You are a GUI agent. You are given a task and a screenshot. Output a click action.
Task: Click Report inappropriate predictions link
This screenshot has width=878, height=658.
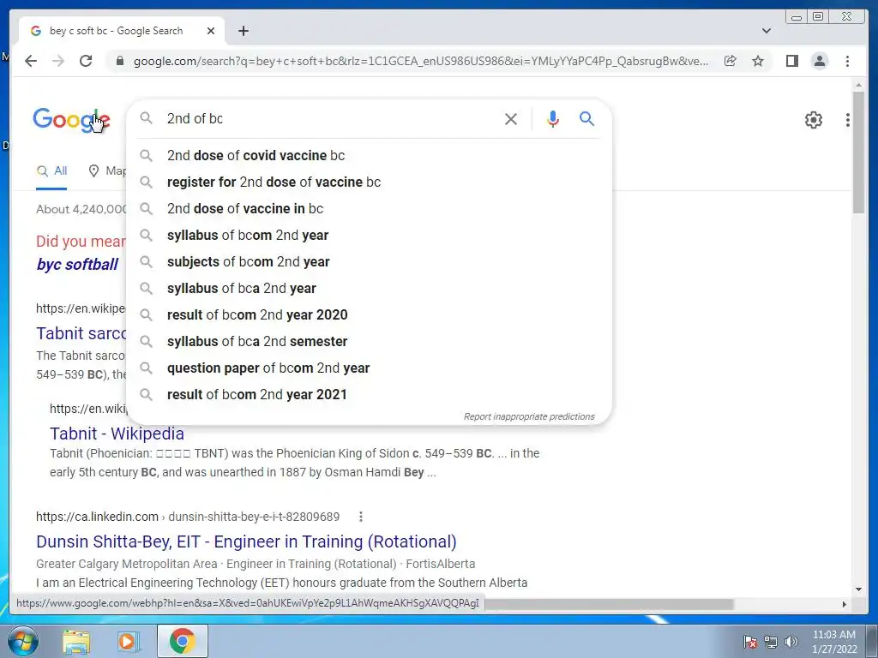click(528, 417)
